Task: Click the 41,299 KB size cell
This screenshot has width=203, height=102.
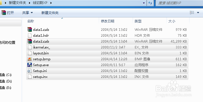Action: click(x=179, y=41)
